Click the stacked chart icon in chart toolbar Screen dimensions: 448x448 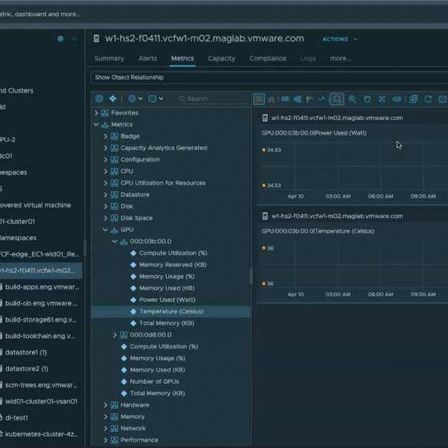tap(271, 99)
